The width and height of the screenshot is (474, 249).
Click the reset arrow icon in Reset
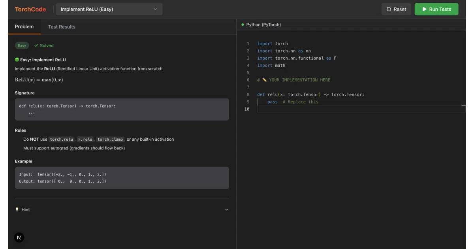(x=389, y=9)
